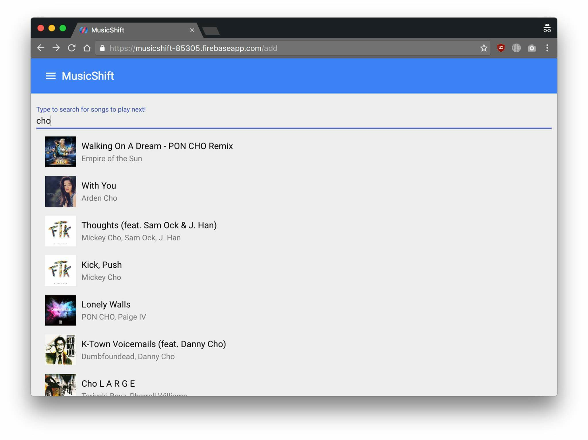588x440 pixels.
Task: Click the Kick, Push album thumbnail
Action: click(60, 270)
